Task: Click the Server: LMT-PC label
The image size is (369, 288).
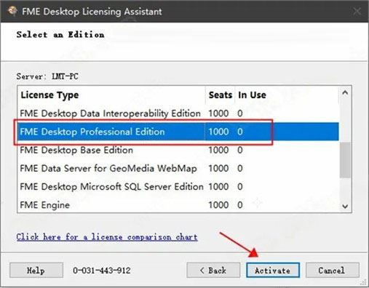Action: [47, 76]
